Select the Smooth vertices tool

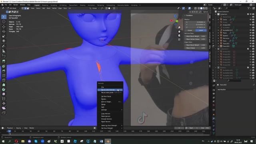[4, 94]
